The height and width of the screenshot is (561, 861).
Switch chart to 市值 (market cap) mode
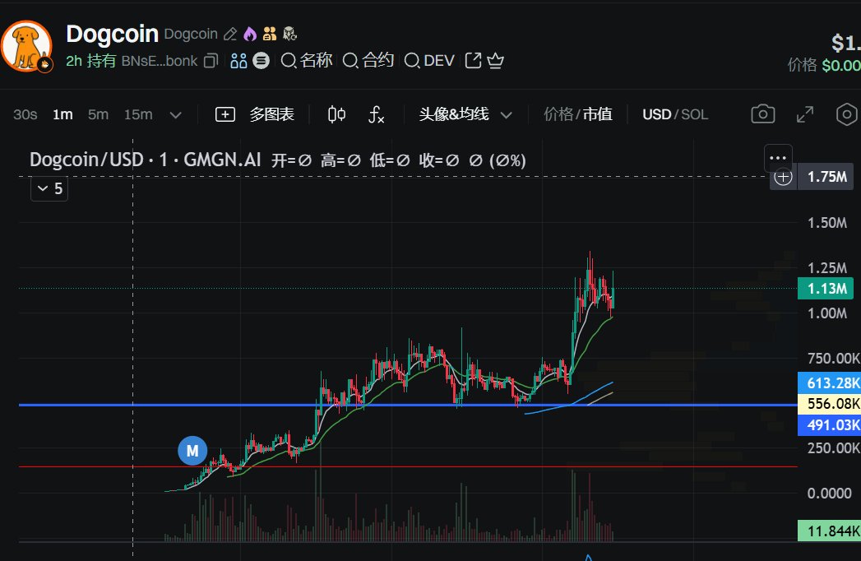coord(597,114)
